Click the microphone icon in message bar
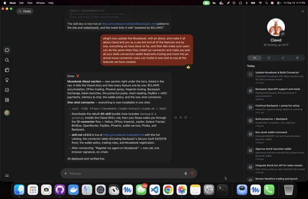The image size is (308, 199). 186,173
